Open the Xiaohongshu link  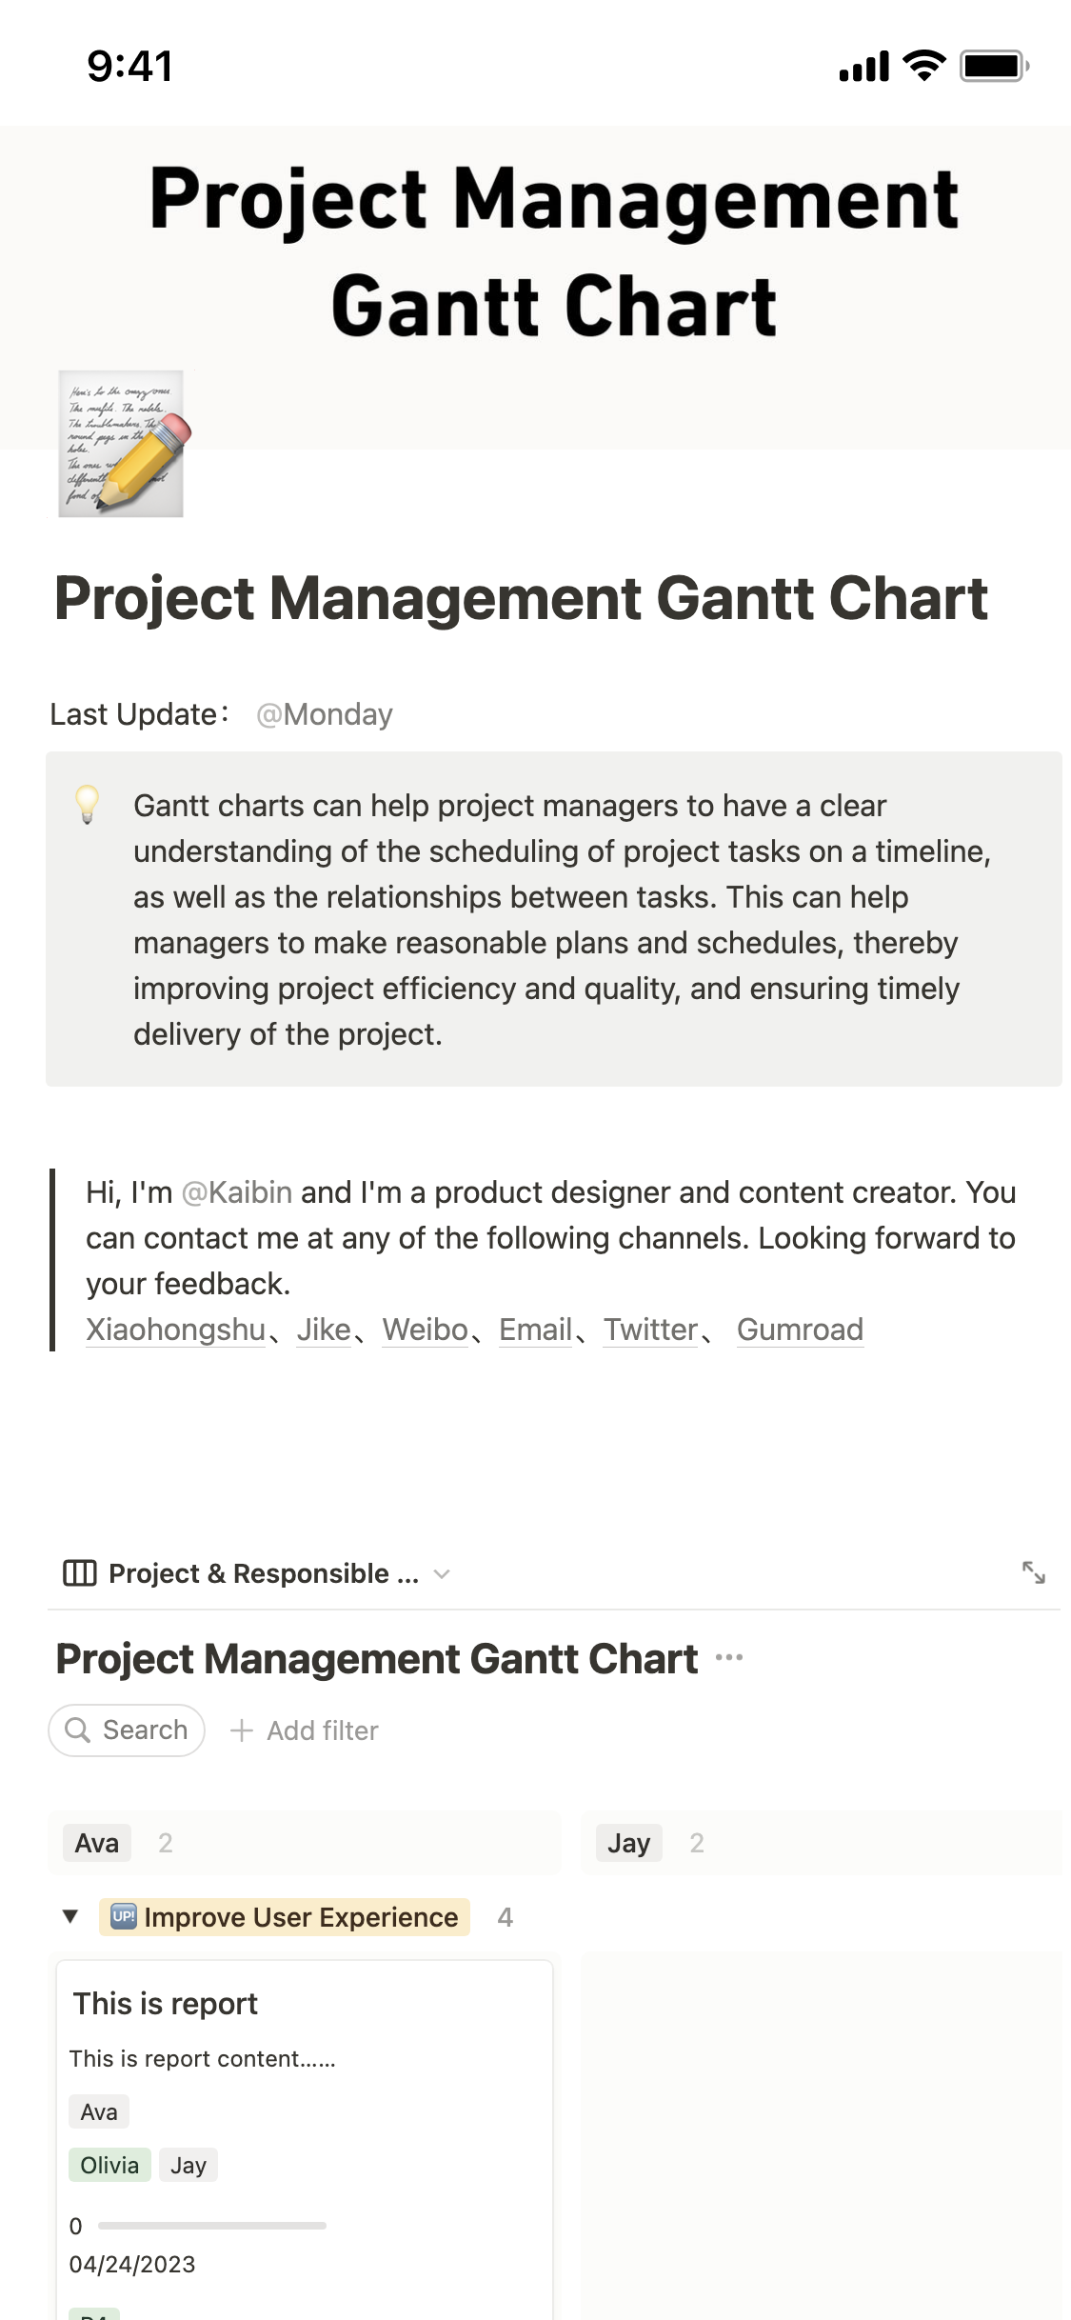point(175,1330)
